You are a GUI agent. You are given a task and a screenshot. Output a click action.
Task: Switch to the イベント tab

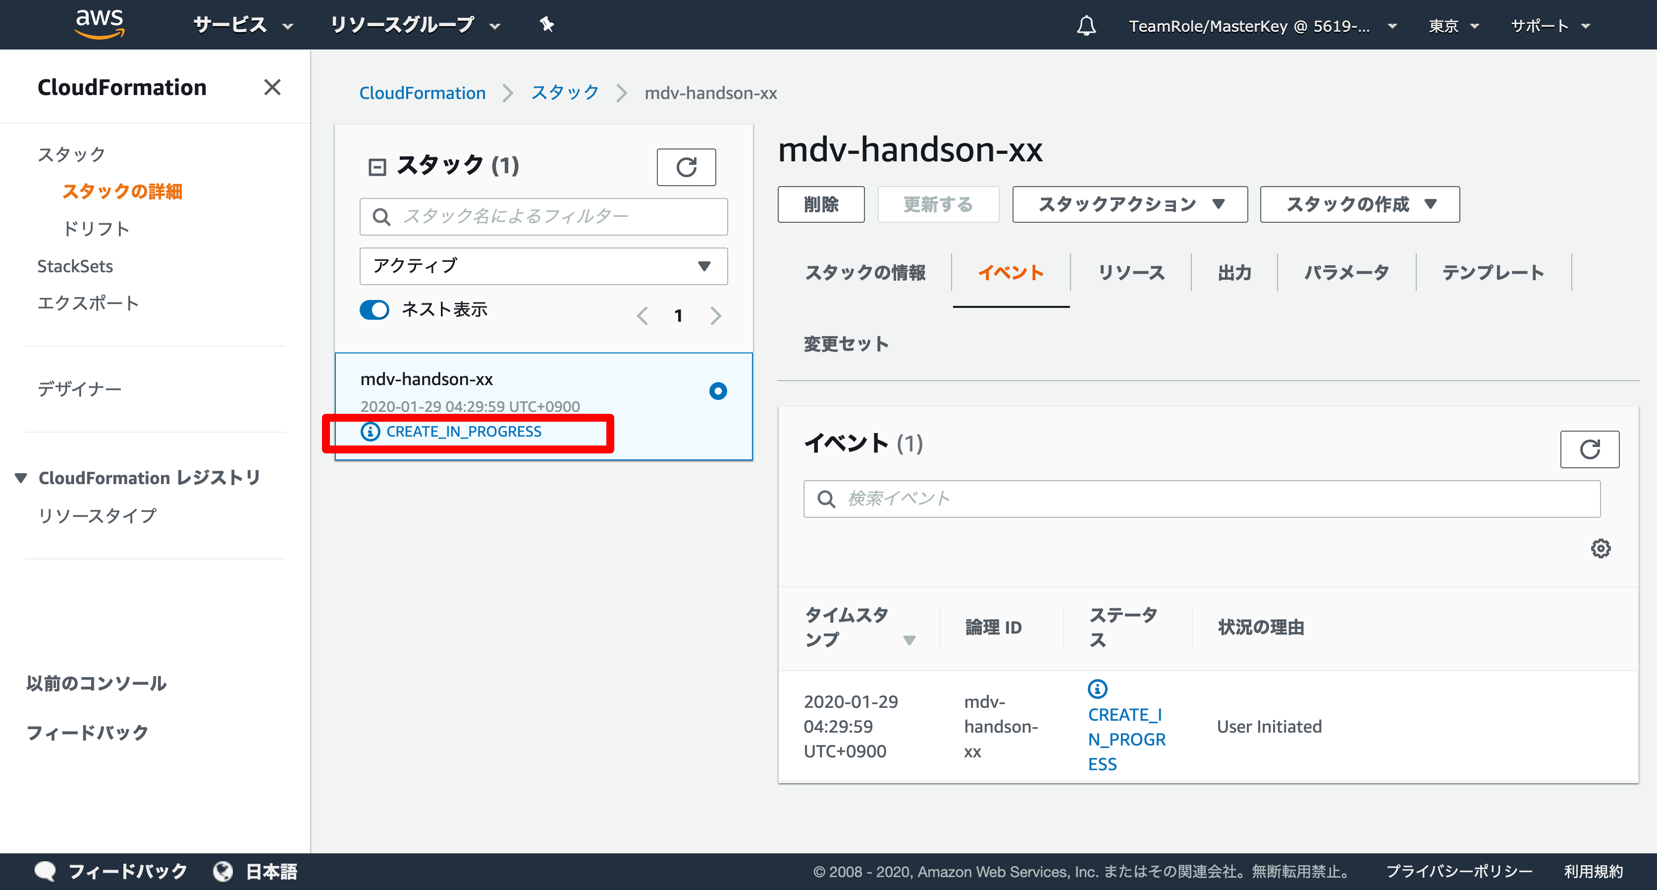click(1011, 272)
